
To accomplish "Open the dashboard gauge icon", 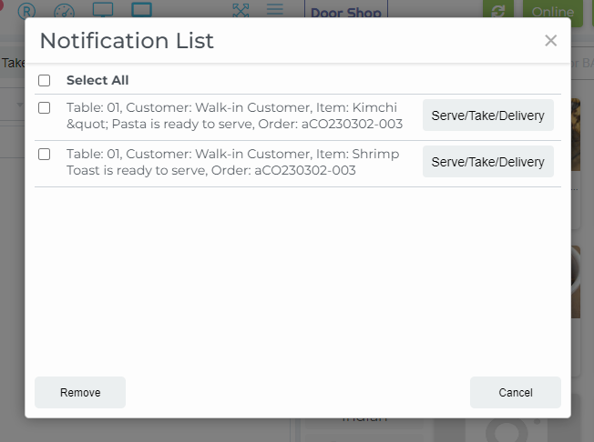I will pyautogui.click(x=64, y=11).
